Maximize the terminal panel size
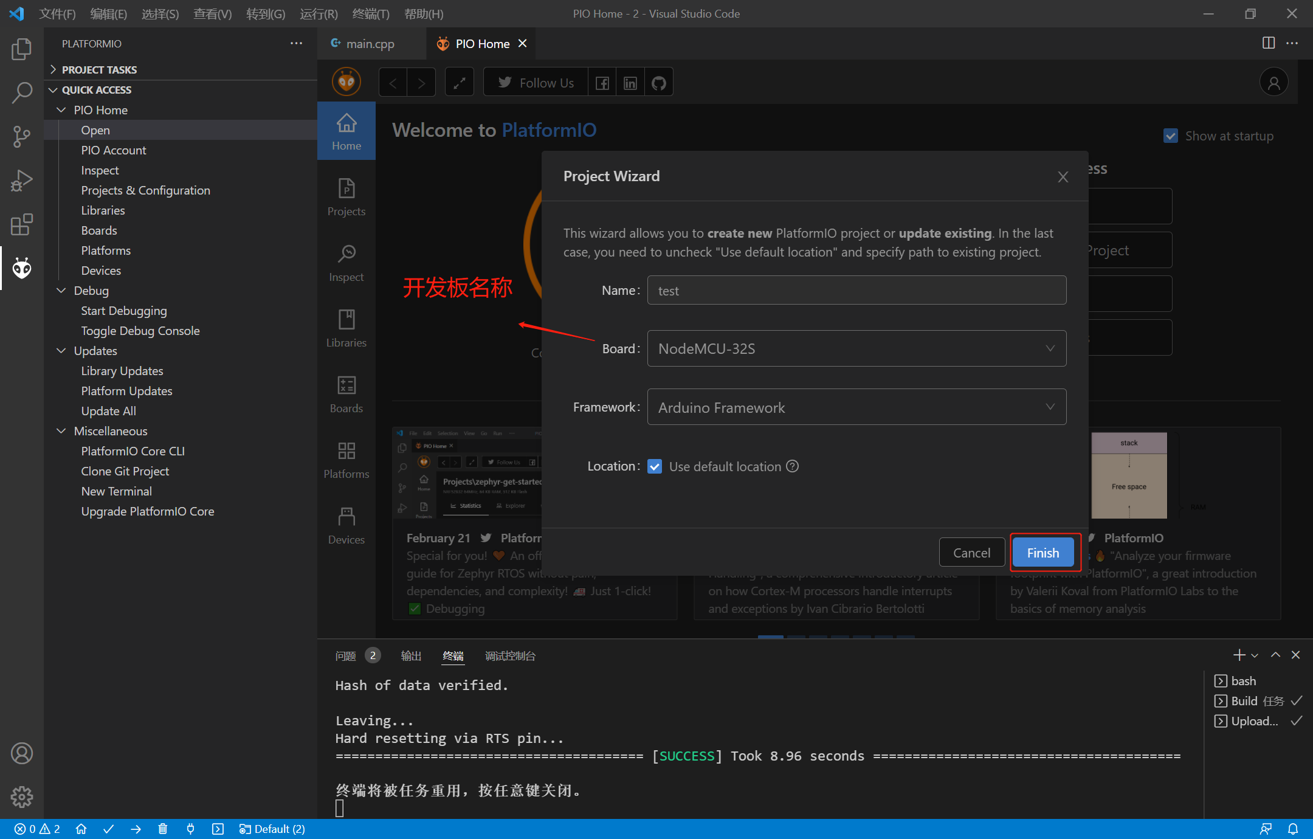1313x839 pixels. coord(1276,655)
